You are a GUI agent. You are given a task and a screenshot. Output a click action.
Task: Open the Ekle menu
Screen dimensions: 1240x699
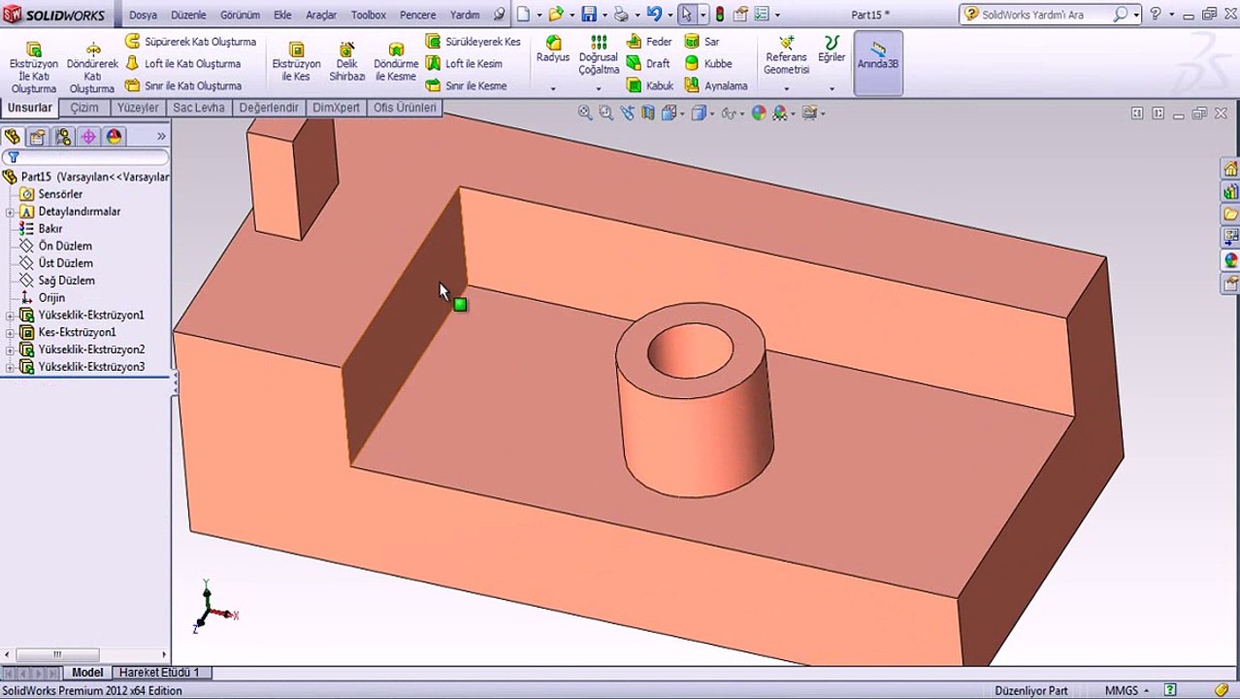tap(282, 15)
